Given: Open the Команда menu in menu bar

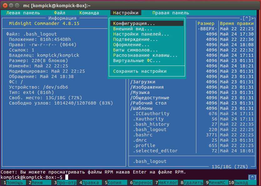Looking at the screenshot, I should coord(89,13).
